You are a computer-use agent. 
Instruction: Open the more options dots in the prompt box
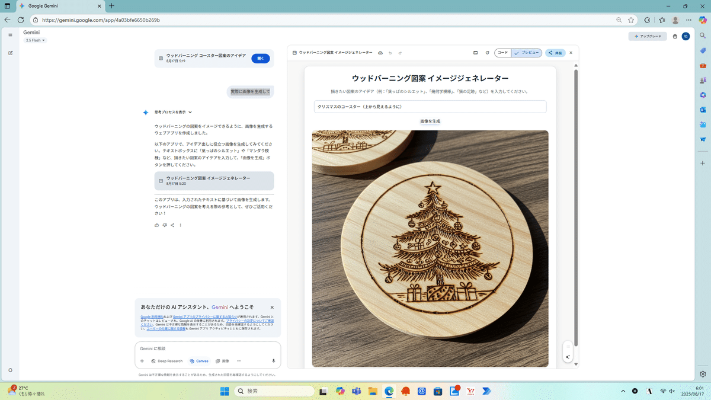point(239,361)
